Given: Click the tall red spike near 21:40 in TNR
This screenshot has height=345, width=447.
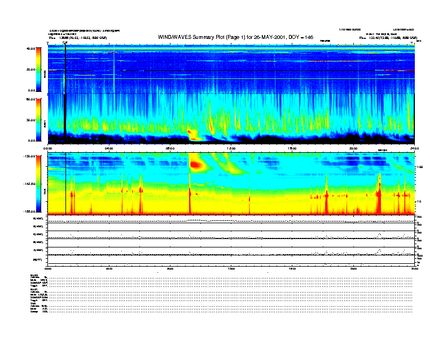Looking at the screenshot, I should [379, 194].
